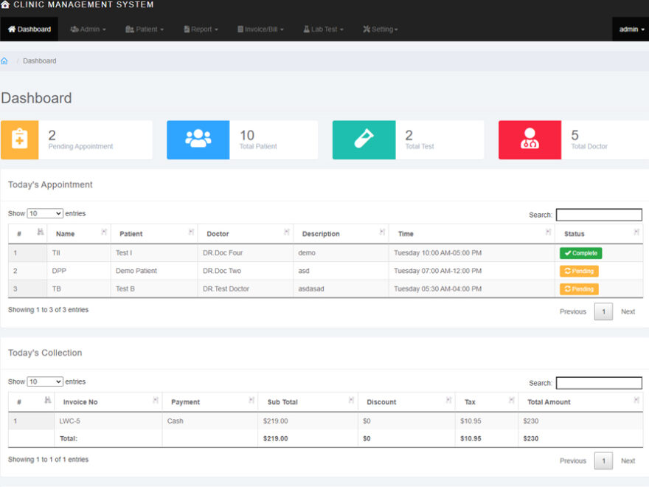Click the home icon in the breadcrumb bar

(x=5, y=61)
